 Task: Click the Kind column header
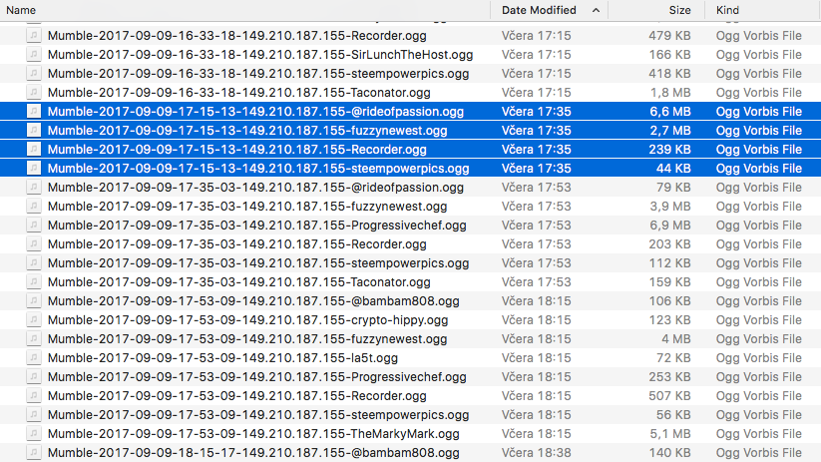point(727,10)
